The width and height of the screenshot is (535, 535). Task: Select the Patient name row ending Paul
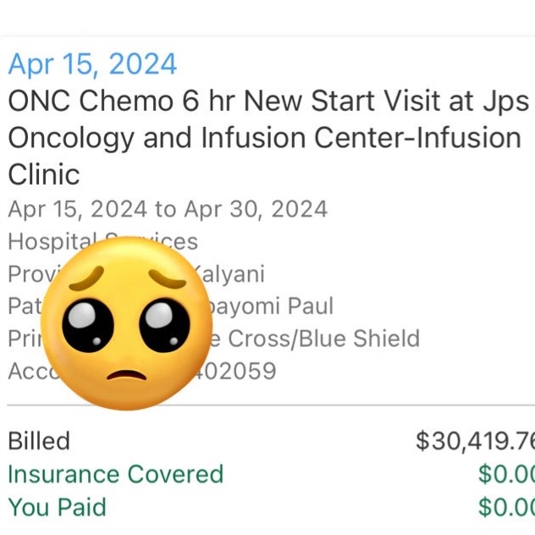pos(171,306)
